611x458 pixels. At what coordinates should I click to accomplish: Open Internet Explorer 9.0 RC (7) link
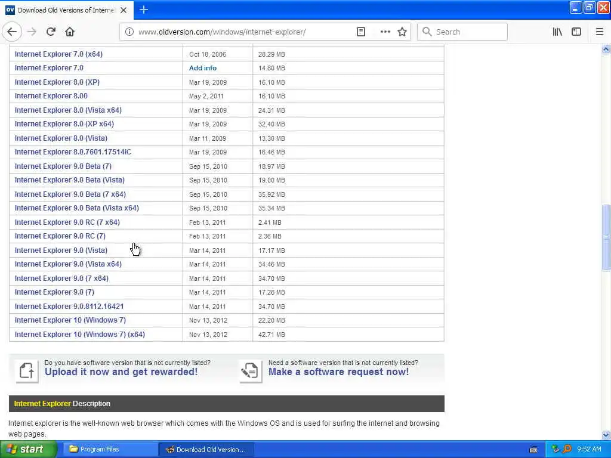60,236
